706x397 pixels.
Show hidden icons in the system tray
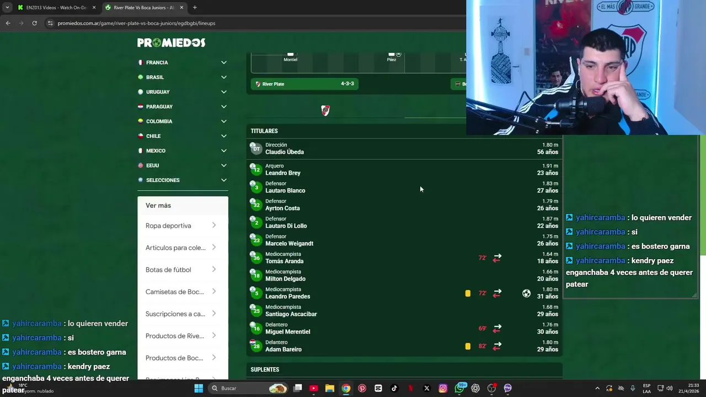(x=597, y=388)
